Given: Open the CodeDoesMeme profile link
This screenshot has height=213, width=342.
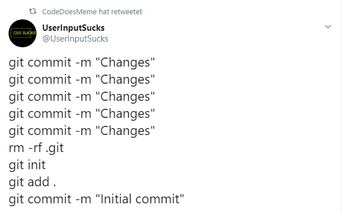Looking at the screenshot, I should 70,11.
